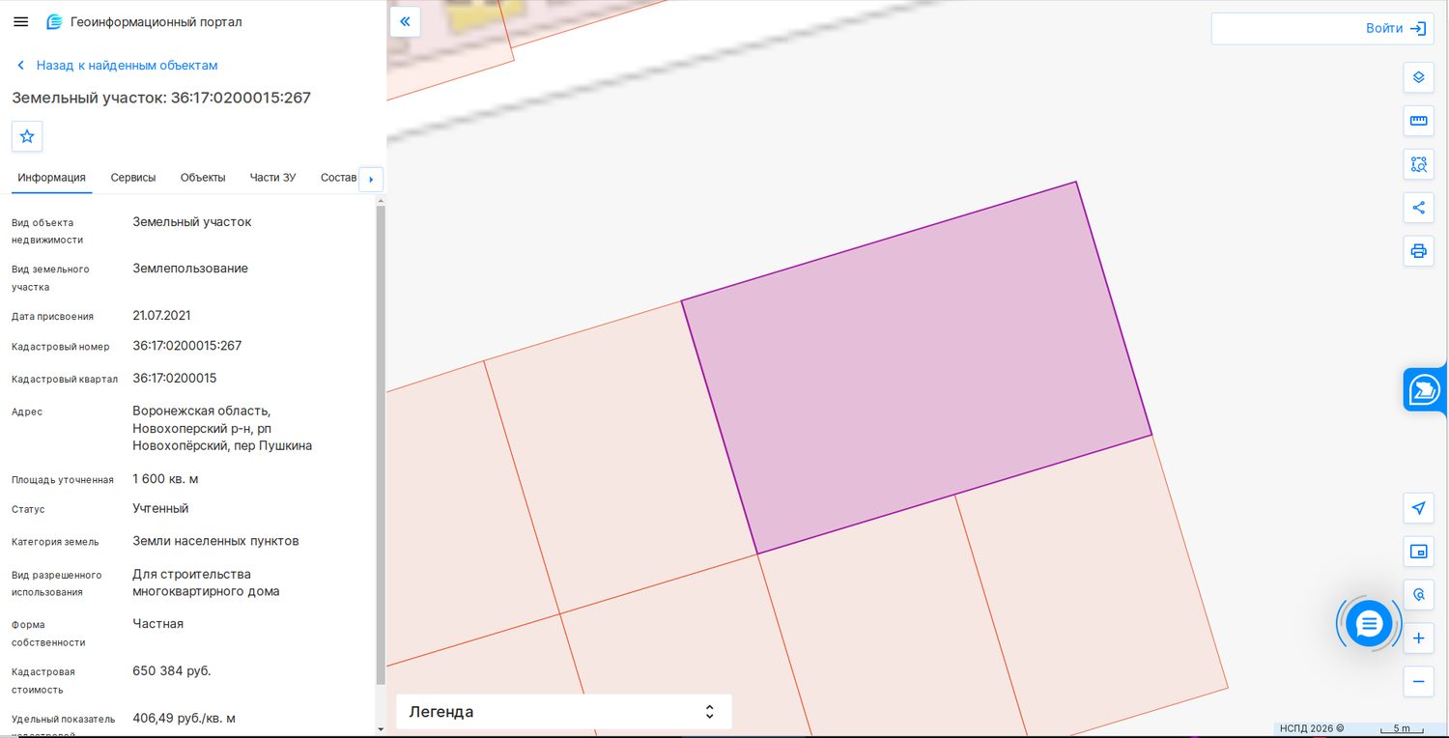
Task: Open the Состав tab
Action: pyautogui.click(x=338, y=178)
